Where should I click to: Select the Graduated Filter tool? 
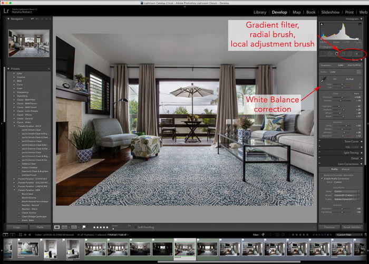[343, 54]
